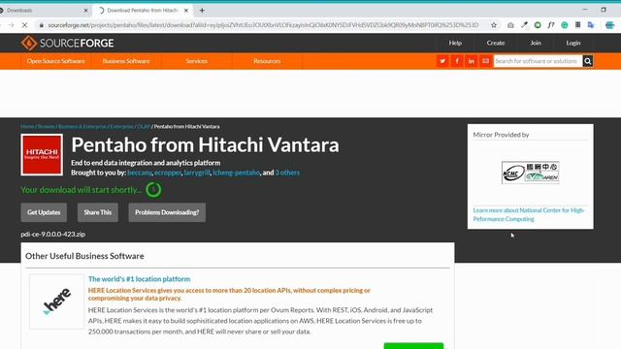The image size is (621, 349).
Task: Open larrygrill contributor profile
Action: coord(197,173)
